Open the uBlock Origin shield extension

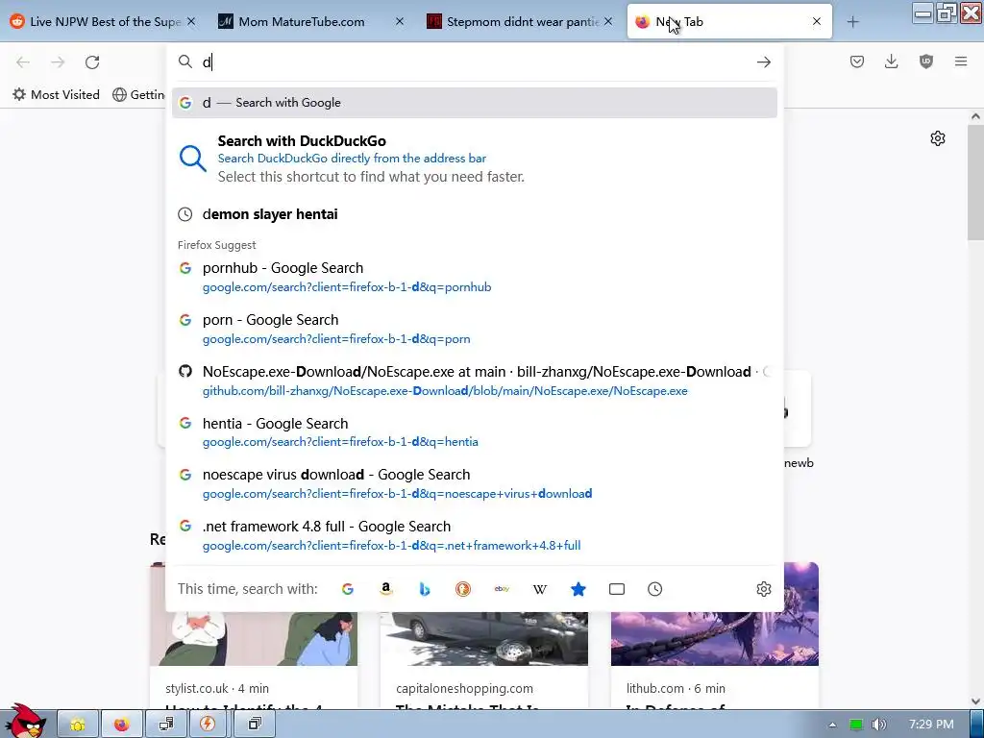[x=926, y=61]
